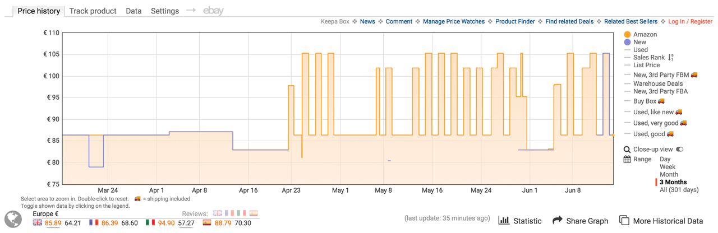This screenshot has width=718, height=233.
Task: Show Used, good series
Action: (650, 134)
